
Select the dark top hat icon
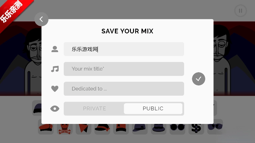tap(159, 128)
